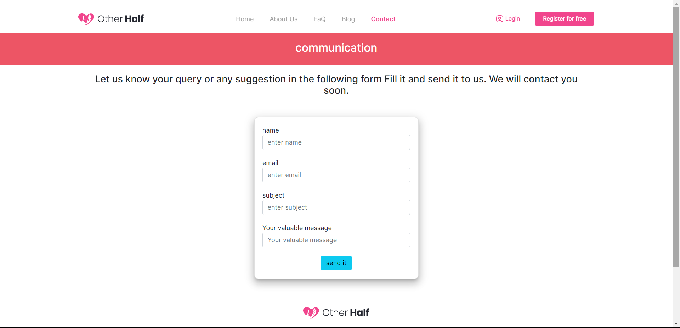Open the Blog page
The height and width of the screenshot is (328, 680).
pyautogui.click(x=348, y=19)
